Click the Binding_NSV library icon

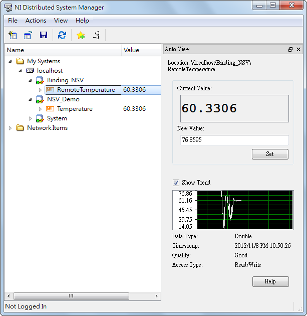tap(40, 80)
